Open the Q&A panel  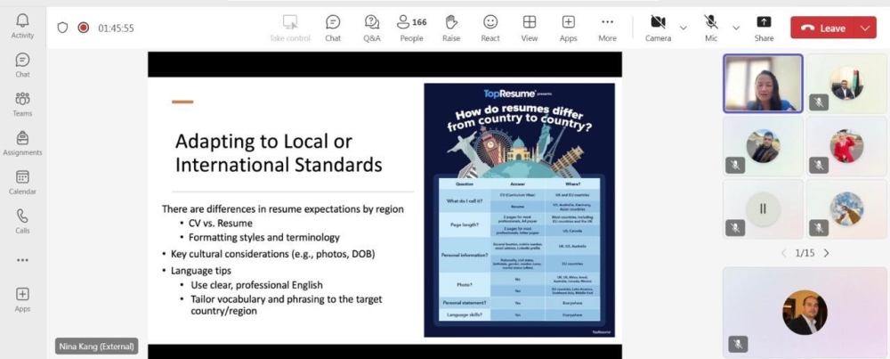pos(372,27)
